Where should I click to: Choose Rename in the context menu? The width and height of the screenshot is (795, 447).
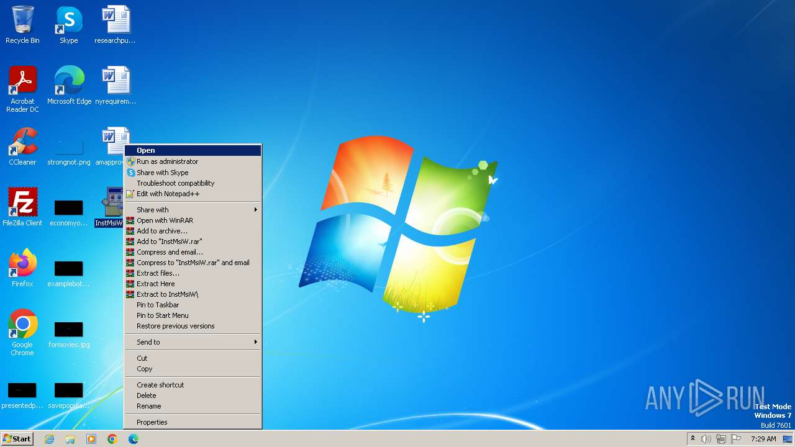tap(193, 406)
